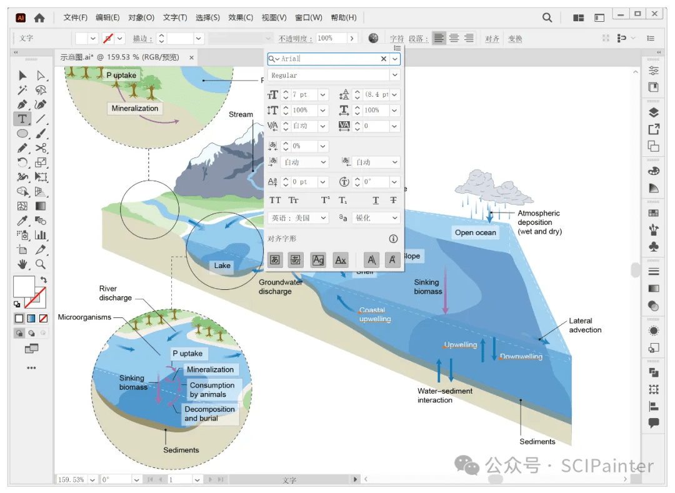Toggle Strikethrough text style
The image size is (675, 493).
click(393, 201)
